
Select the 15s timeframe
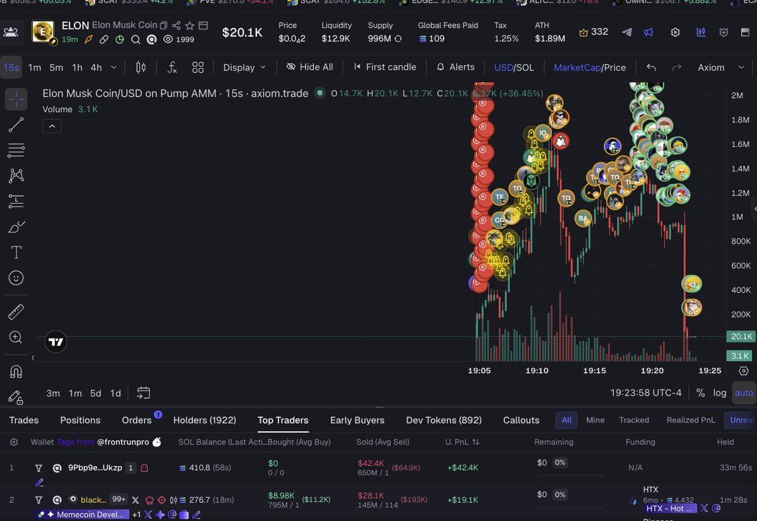pyautogui.click(x=11, y=67)
